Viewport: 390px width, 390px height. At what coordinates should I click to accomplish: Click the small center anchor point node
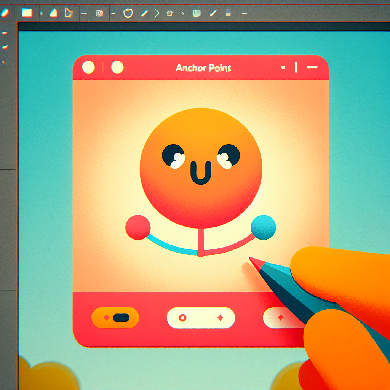coord(201,253)
